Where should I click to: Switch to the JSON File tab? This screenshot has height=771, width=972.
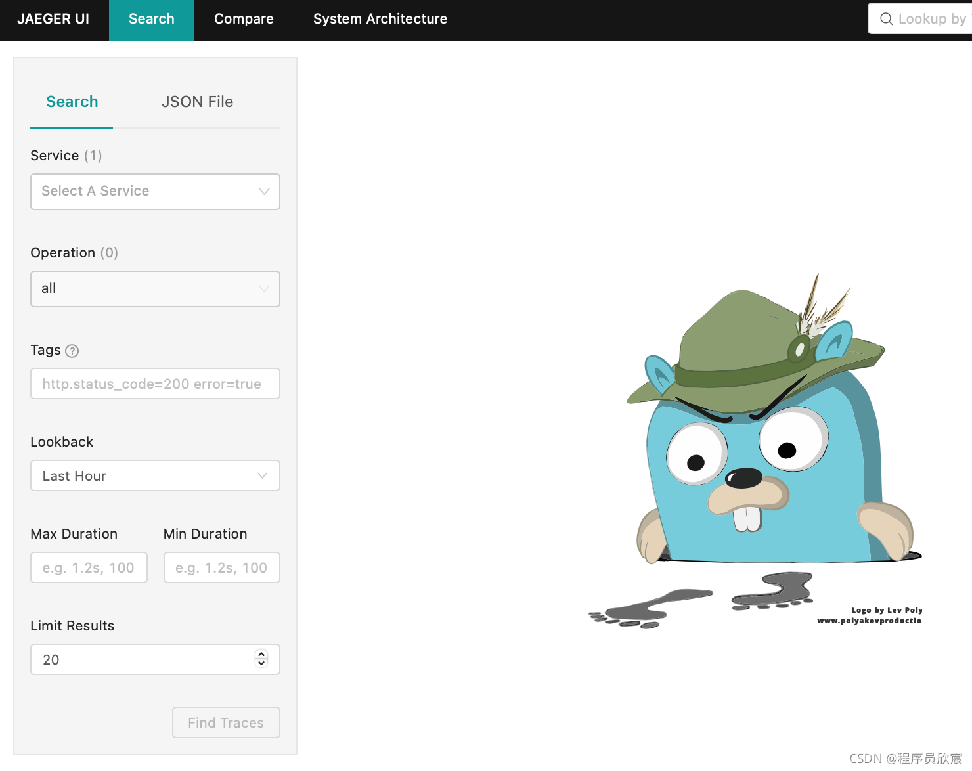coord(198,102)
